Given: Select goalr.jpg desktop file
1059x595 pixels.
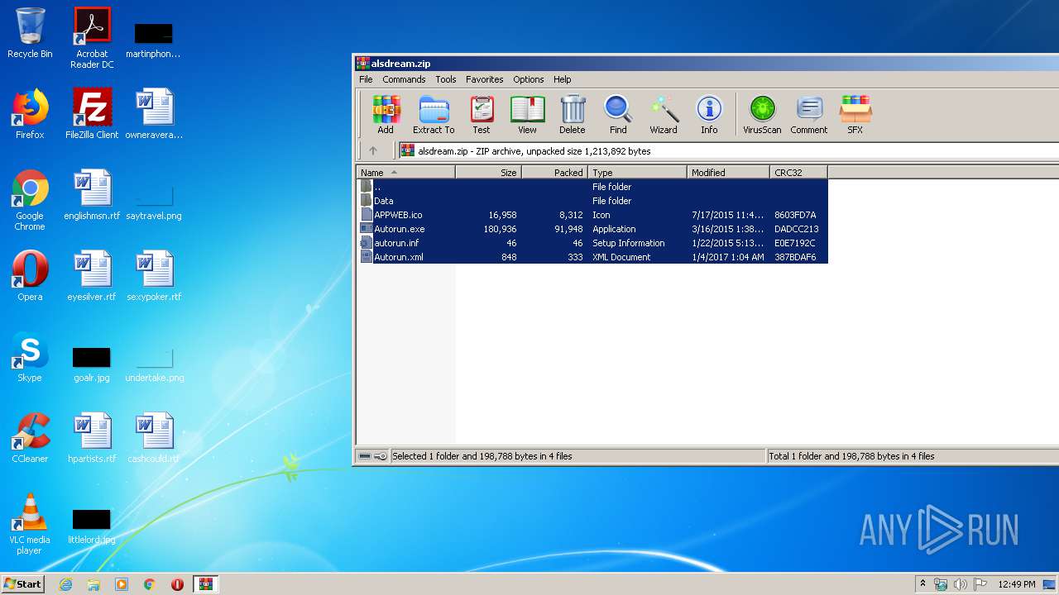Looking at the screenshot, I should pyautogui.click(x=92, y=364).
